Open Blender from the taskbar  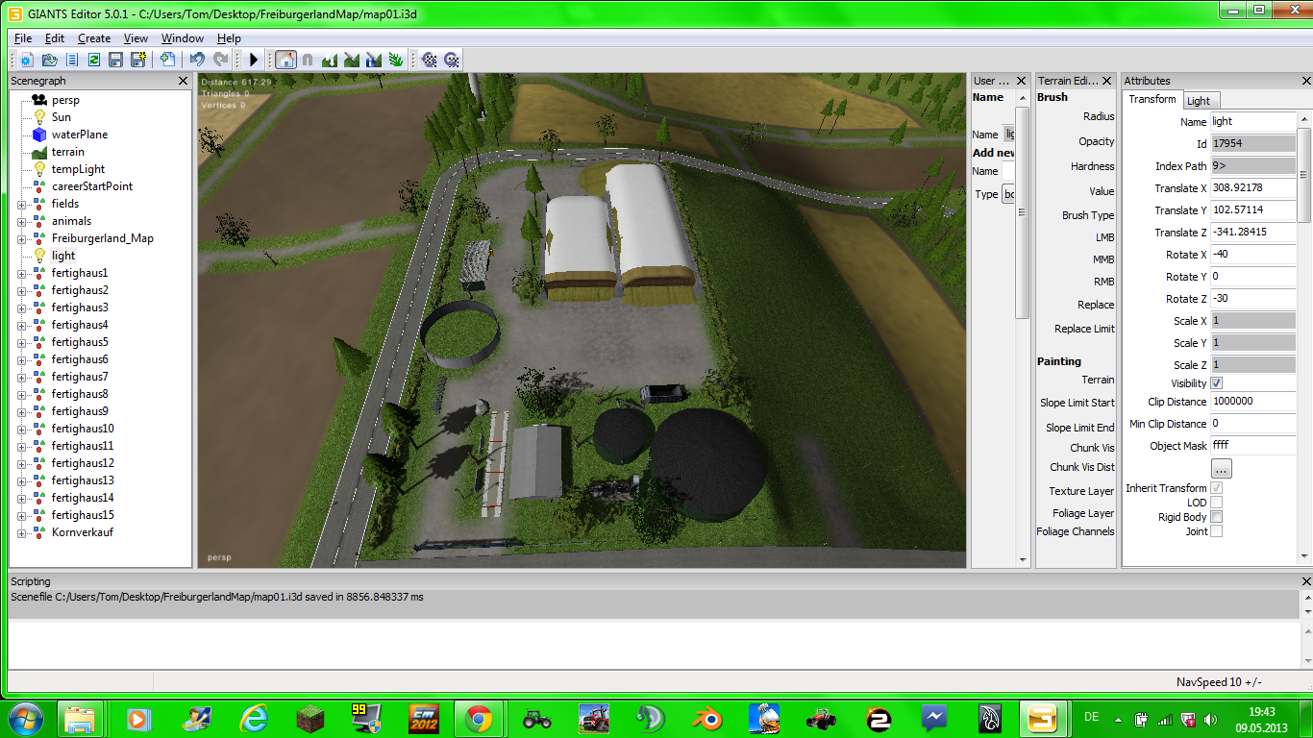click(x=709, y=719)
